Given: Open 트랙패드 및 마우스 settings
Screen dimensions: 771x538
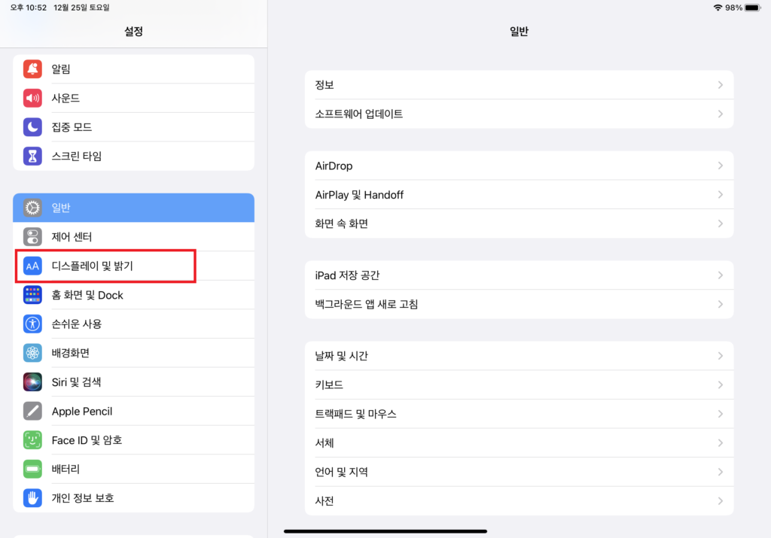Looking at the screenshot, I should coord(520,414).
